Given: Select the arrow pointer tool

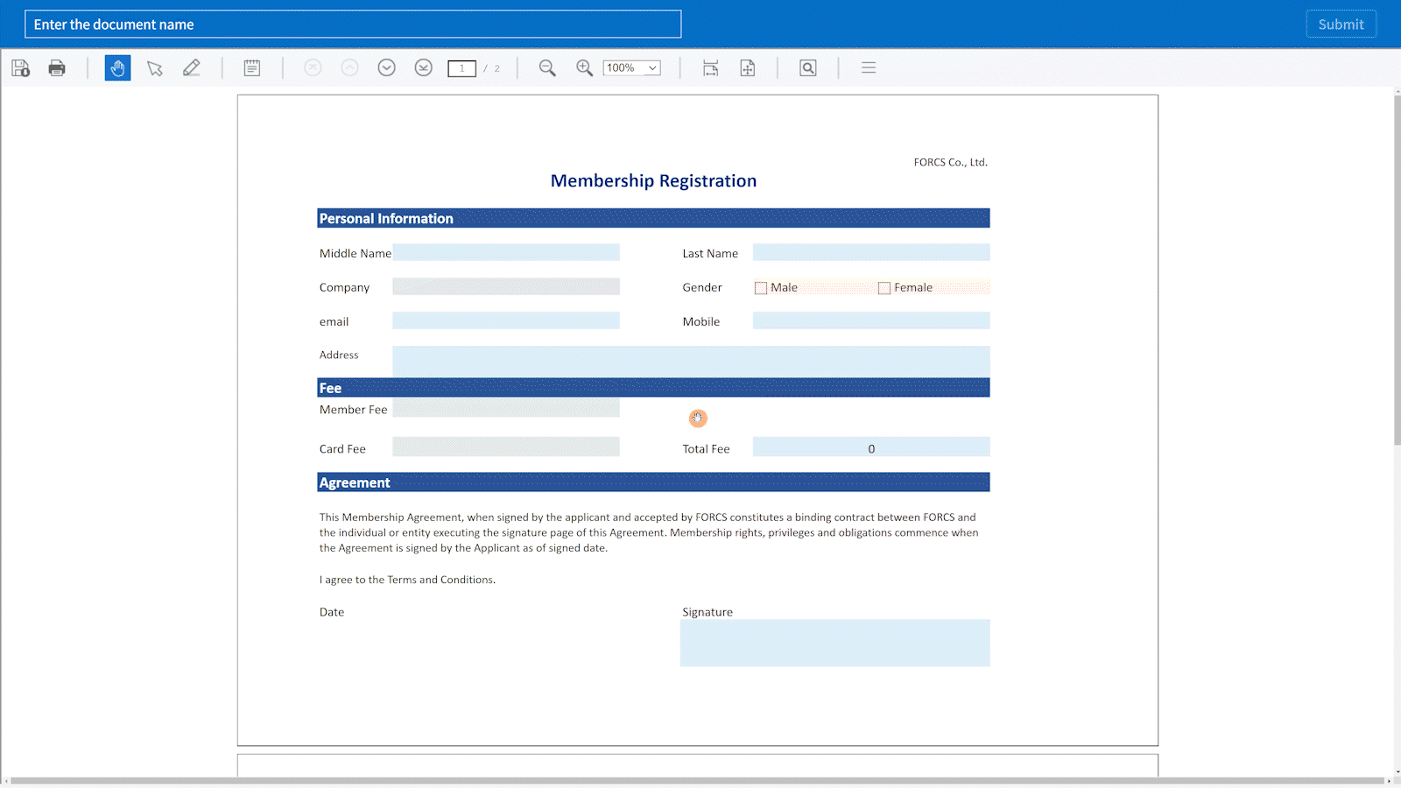Looking at the screenshot, I should pos(155,68).
